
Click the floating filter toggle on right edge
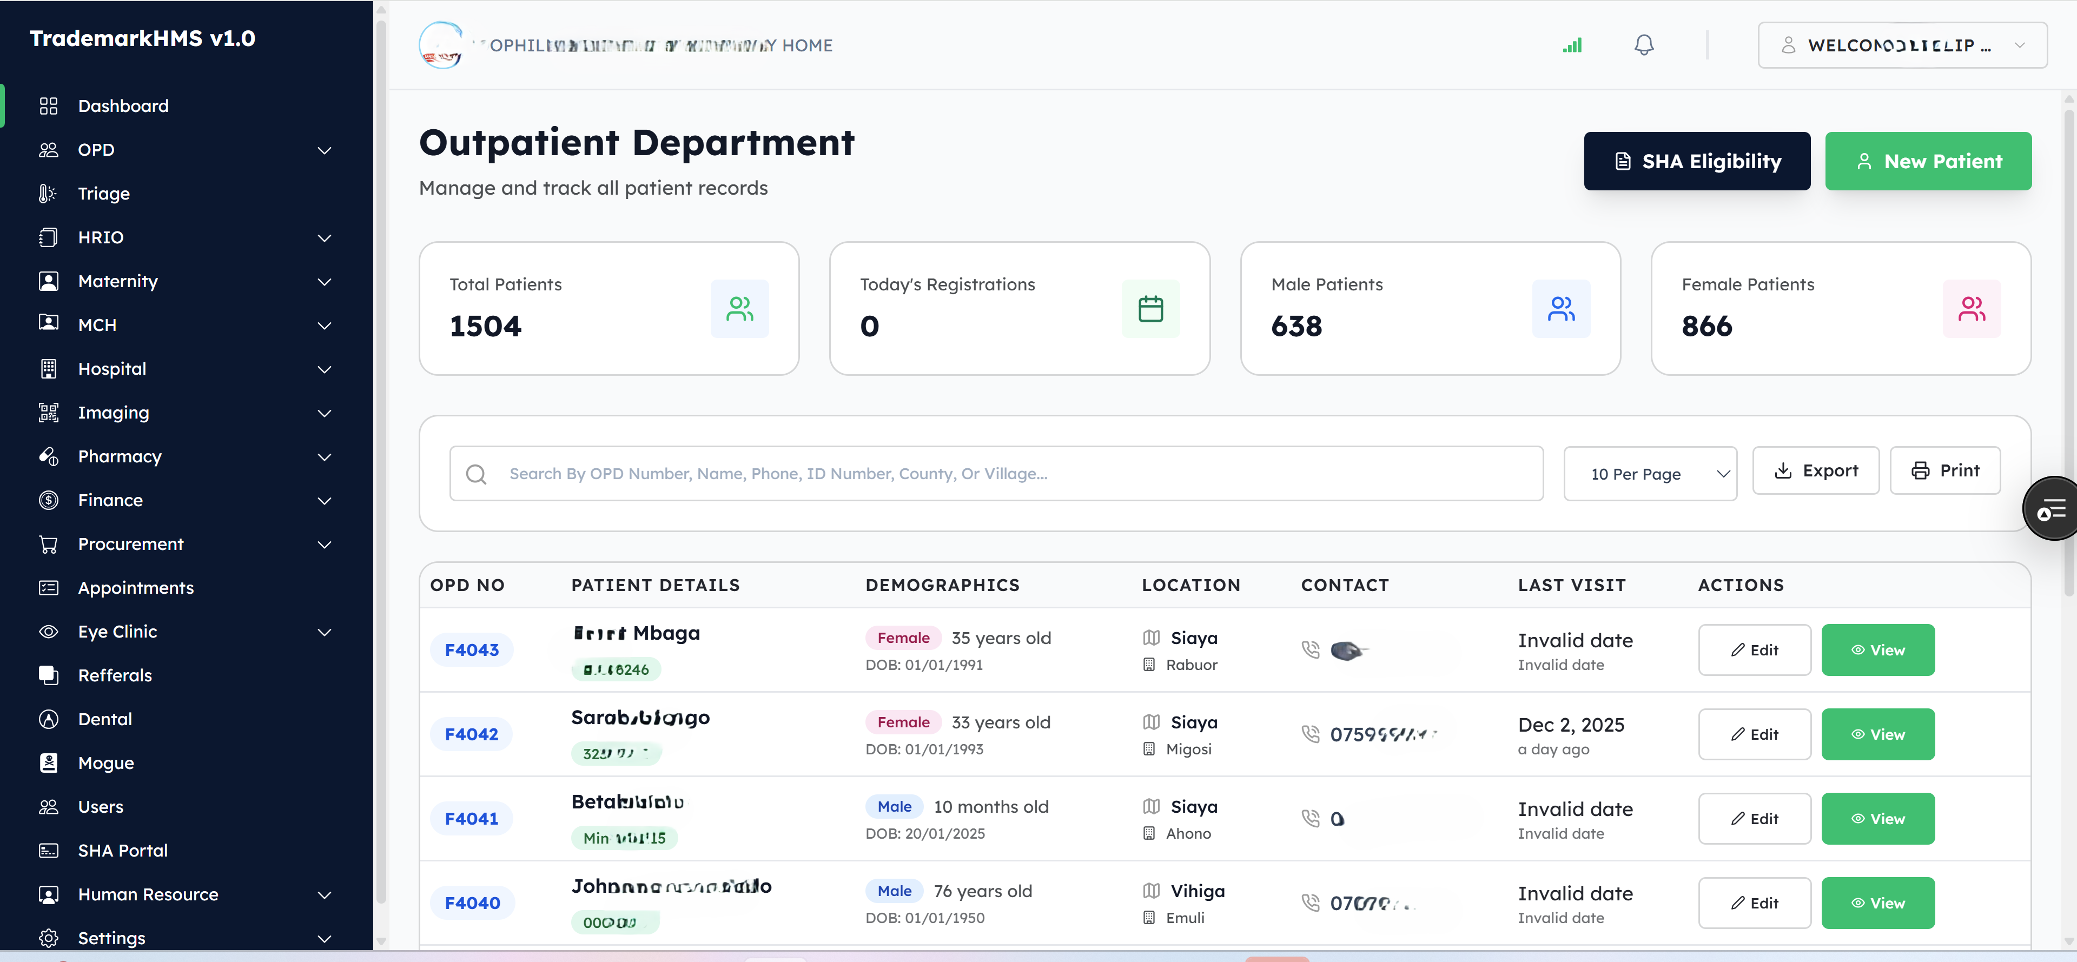[x=2053, y=508]
